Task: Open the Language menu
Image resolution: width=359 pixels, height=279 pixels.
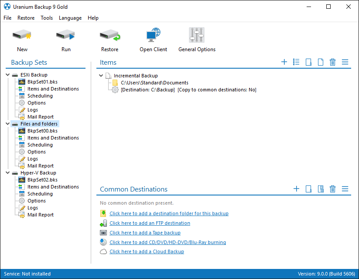Action: click(x=70, y=18)
